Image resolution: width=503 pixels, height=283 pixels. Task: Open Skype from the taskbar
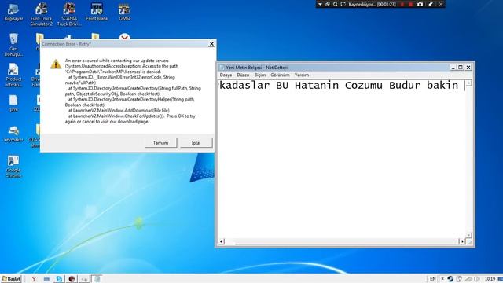click(x=59, y=279)
